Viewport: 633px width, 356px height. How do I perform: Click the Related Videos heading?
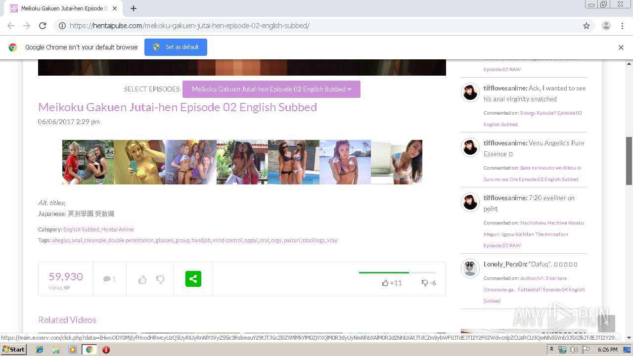67,320
